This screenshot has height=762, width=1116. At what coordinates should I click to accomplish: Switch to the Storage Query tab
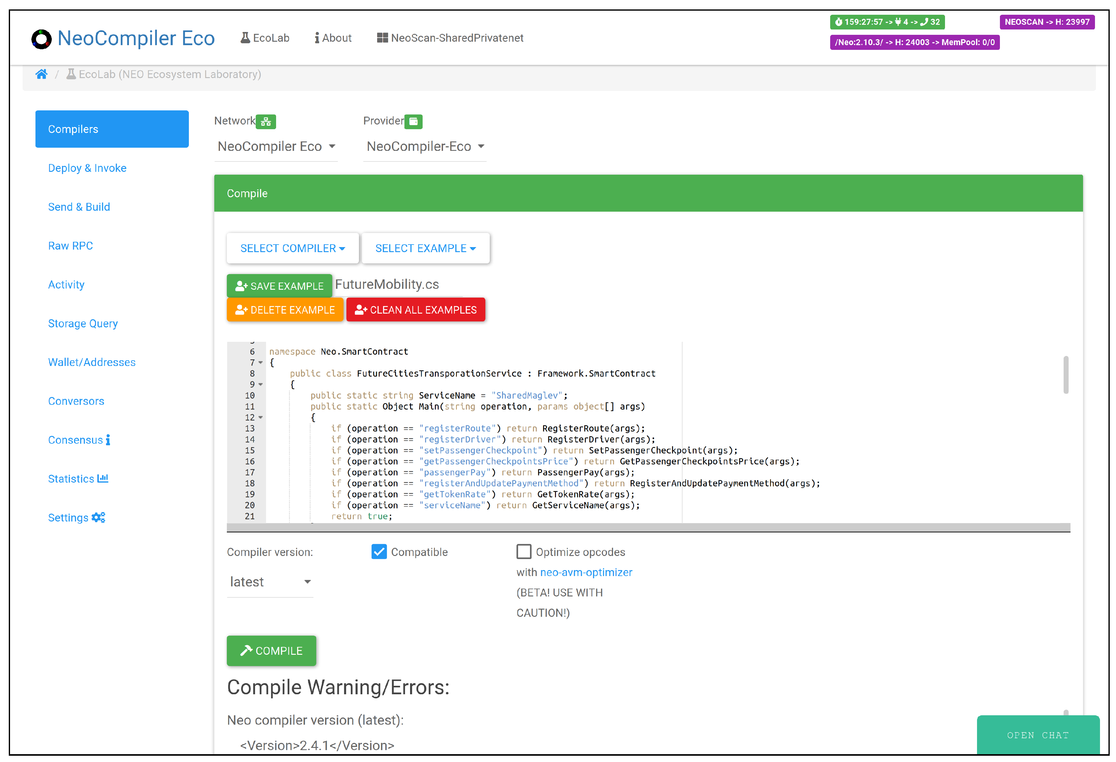83,323
